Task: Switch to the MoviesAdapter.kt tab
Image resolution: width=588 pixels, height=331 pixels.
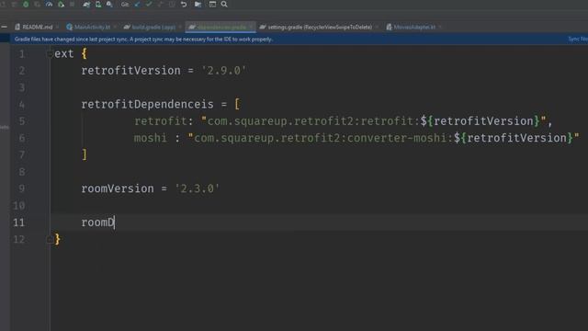Action: click(x=414, y=27)
